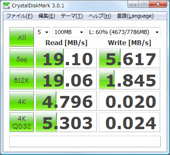The image size is (170, 155).
Task: Open the ファイル(F) menu
Action: point(20,16)
